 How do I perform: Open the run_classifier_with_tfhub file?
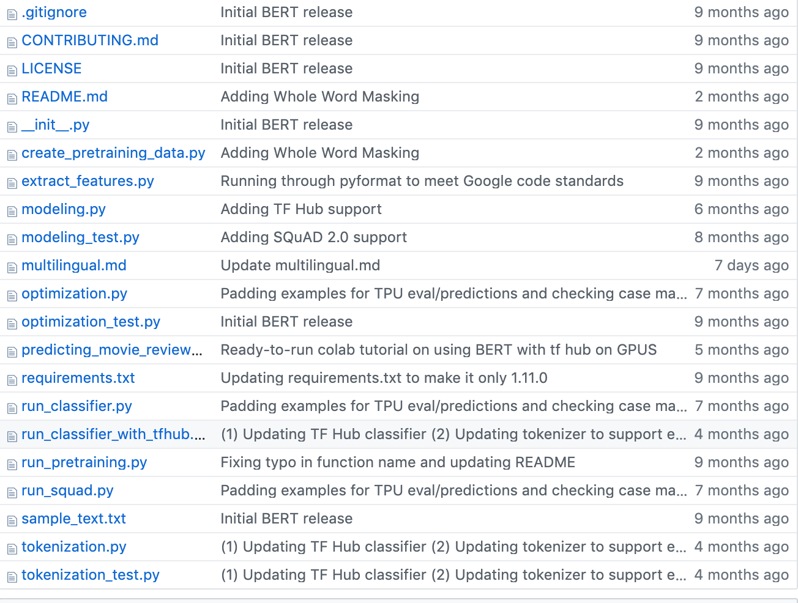click(x=113, y=434)
